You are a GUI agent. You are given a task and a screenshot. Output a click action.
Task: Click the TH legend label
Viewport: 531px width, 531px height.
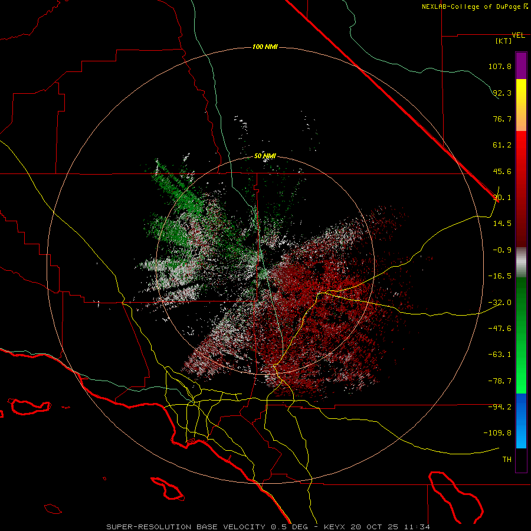tap(507, 460)
